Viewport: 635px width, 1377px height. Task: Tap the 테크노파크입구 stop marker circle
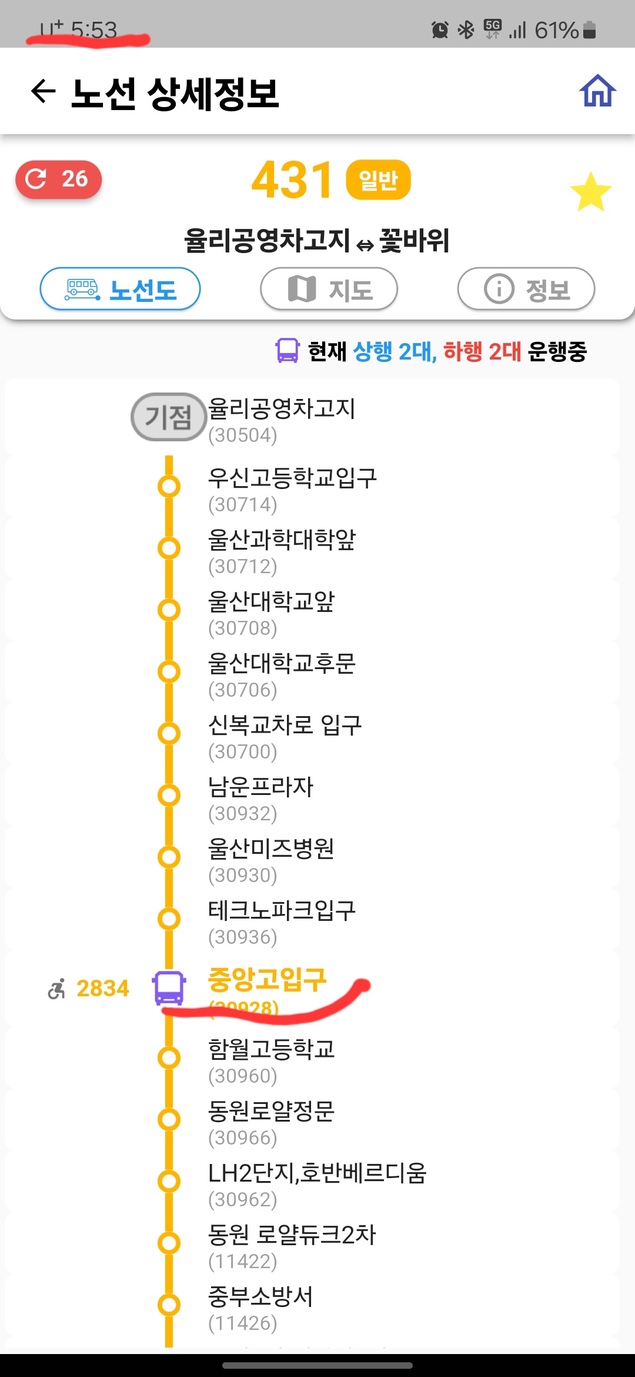click(x=169, y=919)
